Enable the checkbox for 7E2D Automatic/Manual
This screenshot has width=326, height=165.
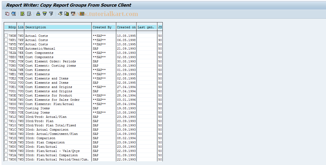6,48
